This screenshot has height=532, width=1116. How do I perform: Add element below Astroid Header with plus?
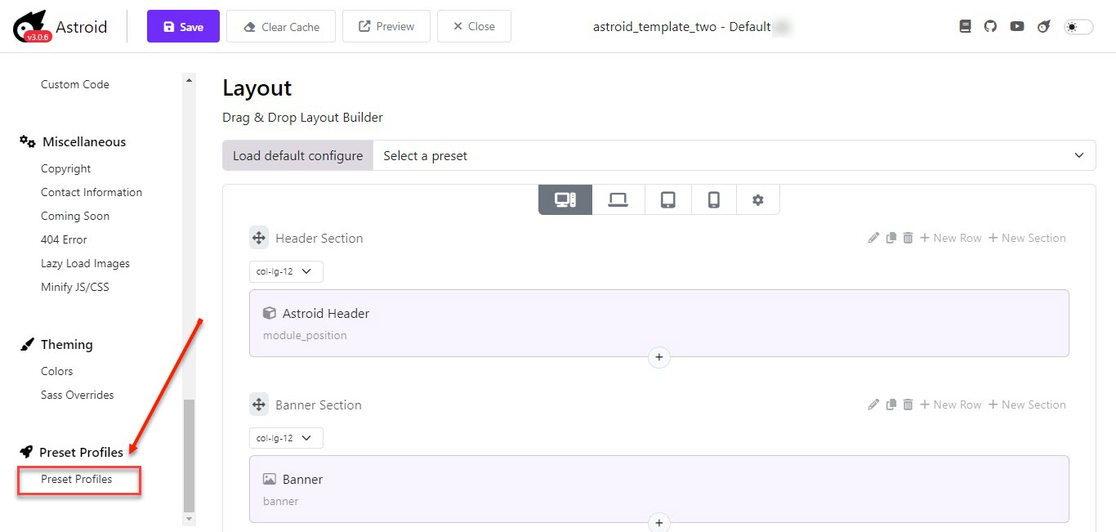pyautogui.click(x=659, y=357)
